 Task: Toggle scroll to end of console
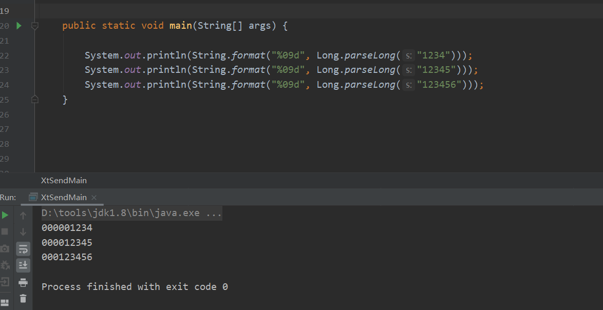[23, 265]
